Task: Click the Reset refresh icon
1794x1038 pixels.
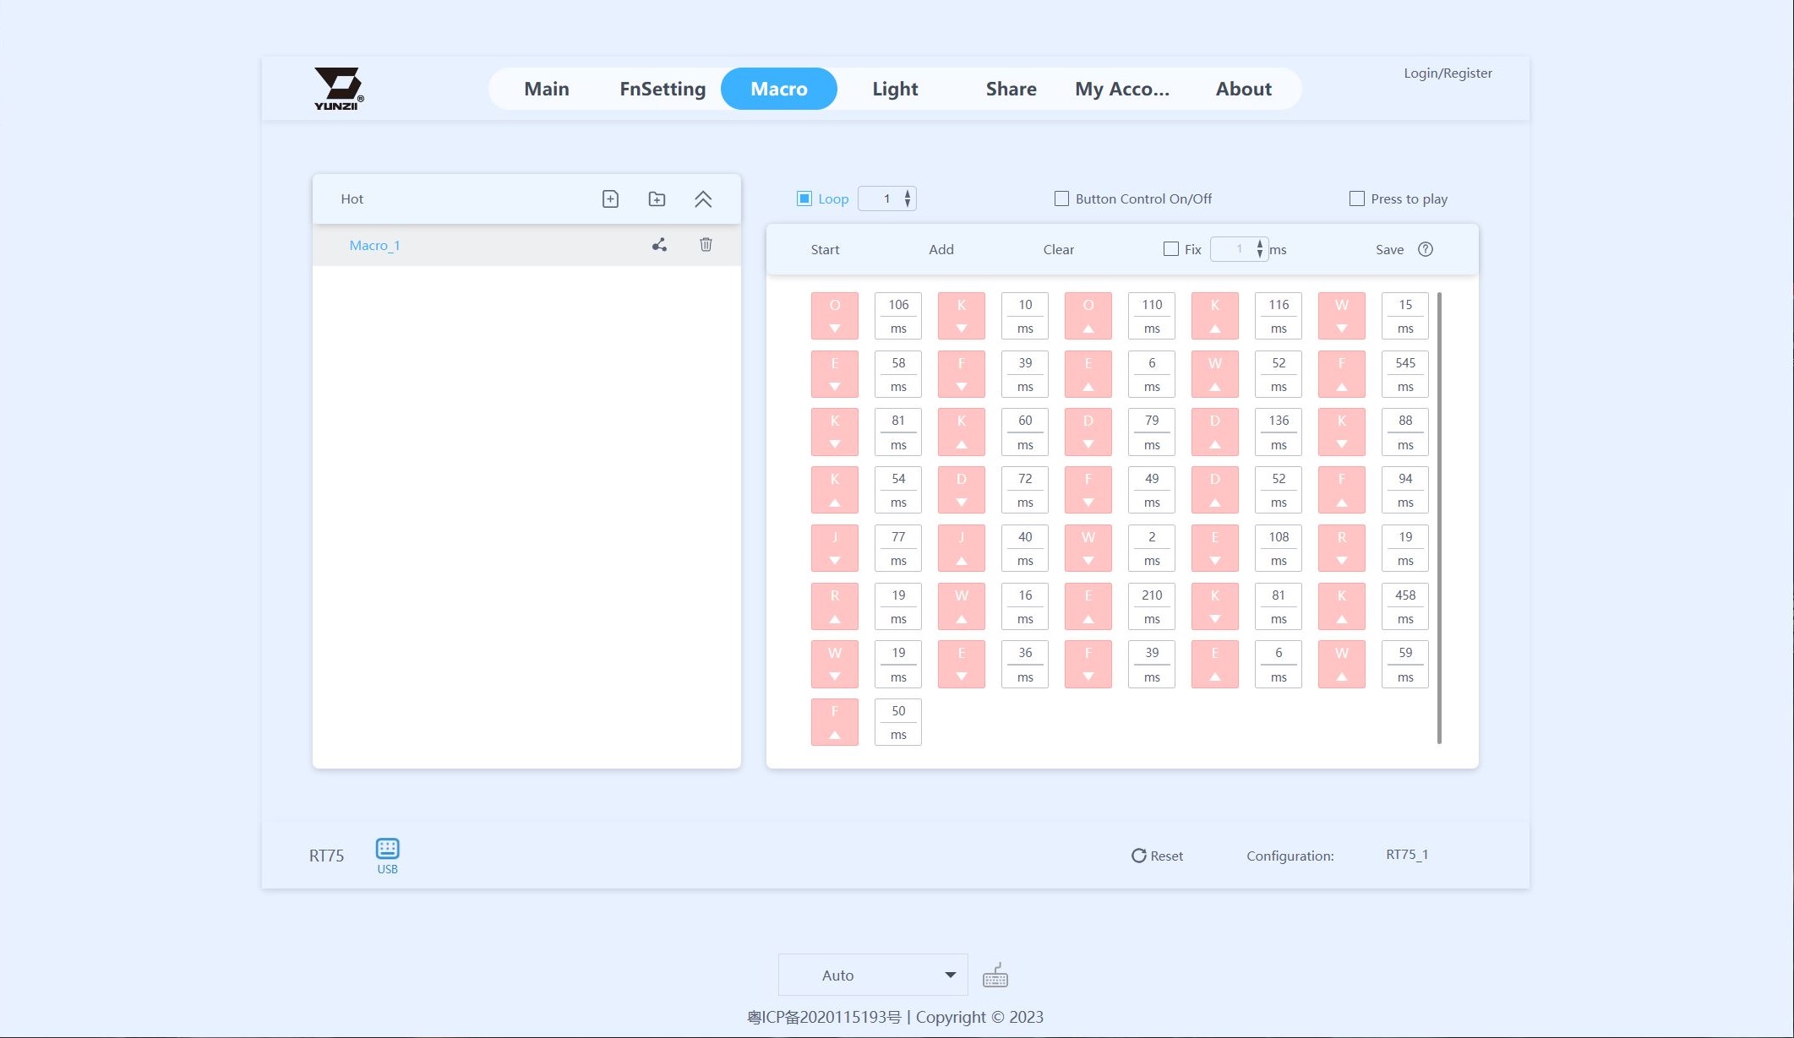Action: tap(1138, 856)
